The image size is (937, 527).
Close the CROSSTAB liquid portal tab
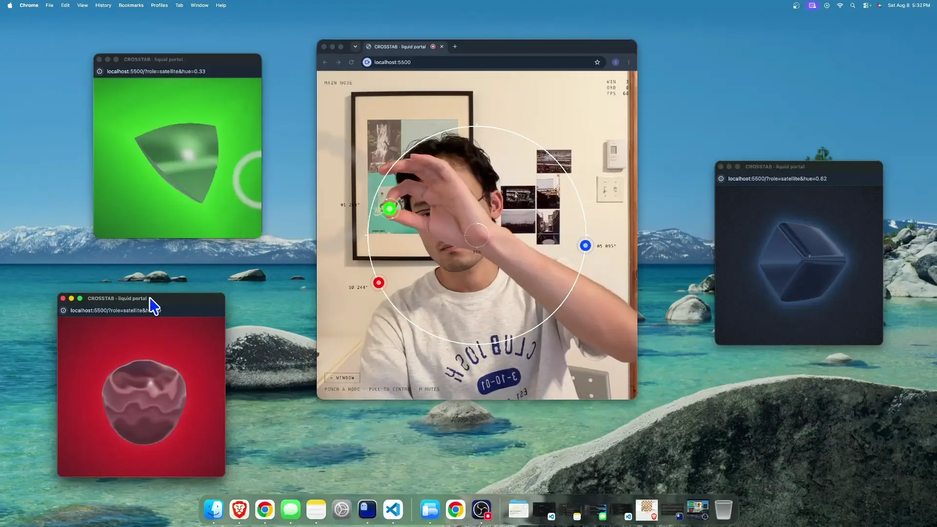click(442, 47)
